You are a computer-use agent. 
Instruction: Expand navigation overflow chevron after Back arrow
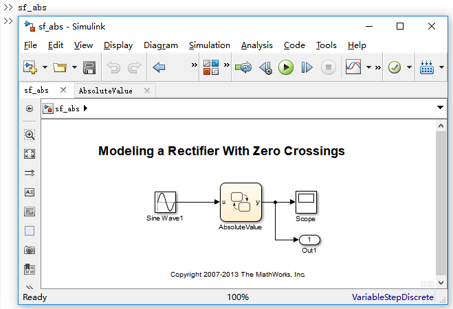pos(195,65)
